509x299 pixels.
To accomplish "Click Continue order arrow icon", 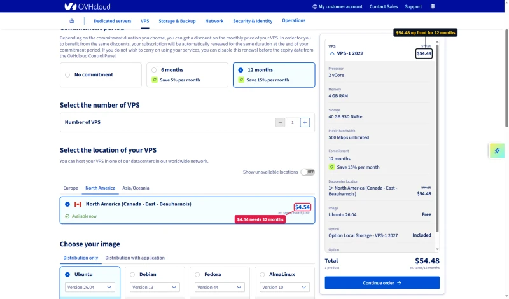I will tap(399, 282).
